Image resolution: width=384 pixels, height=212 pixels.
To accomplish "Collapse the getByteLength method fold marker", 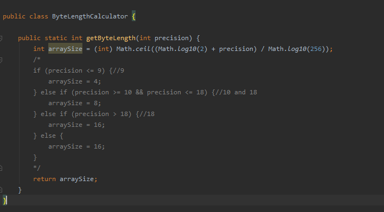I will tap(1, 38).
